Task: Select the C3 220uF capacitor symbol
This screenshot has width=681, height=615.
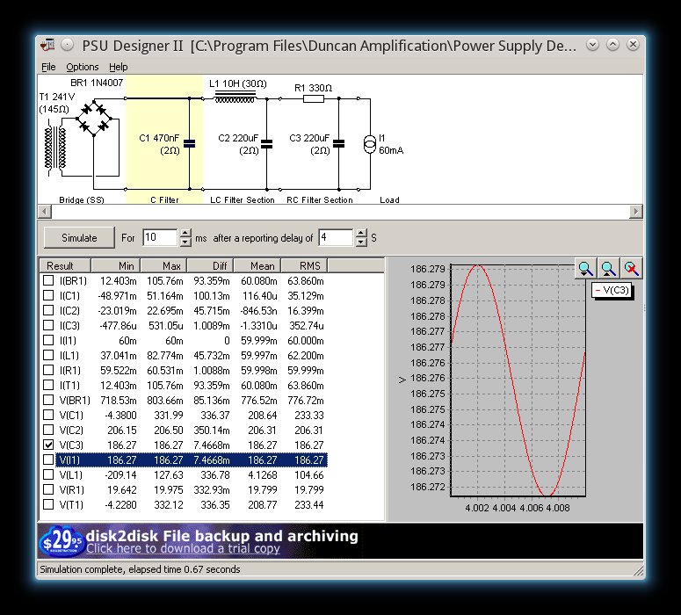Action: (339, 144)
